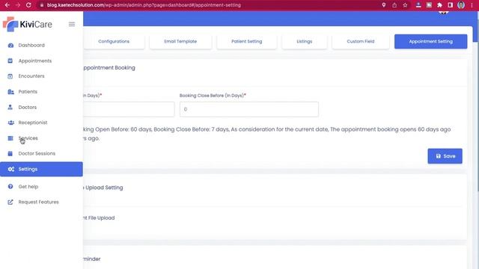
Task: Open the Email Template tab
Action: coord(180,42)
